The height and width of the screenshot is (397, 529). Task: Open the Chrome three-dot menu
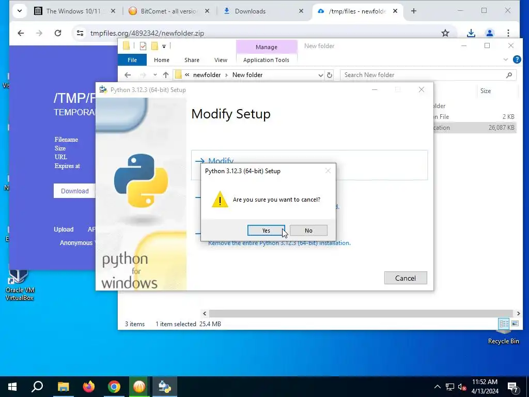(x=508, y=33)
